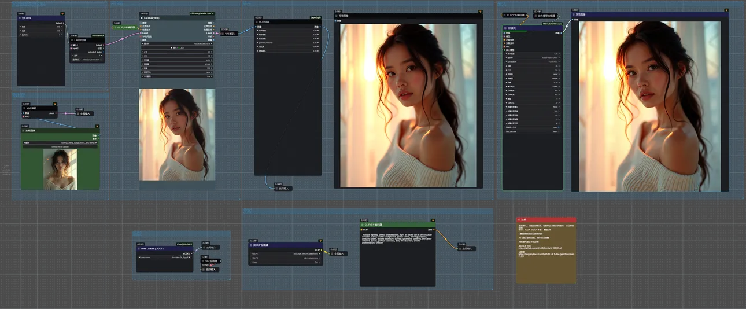Click the ComfyUI-GGUF badge on Unet Loader

point(184,244)
